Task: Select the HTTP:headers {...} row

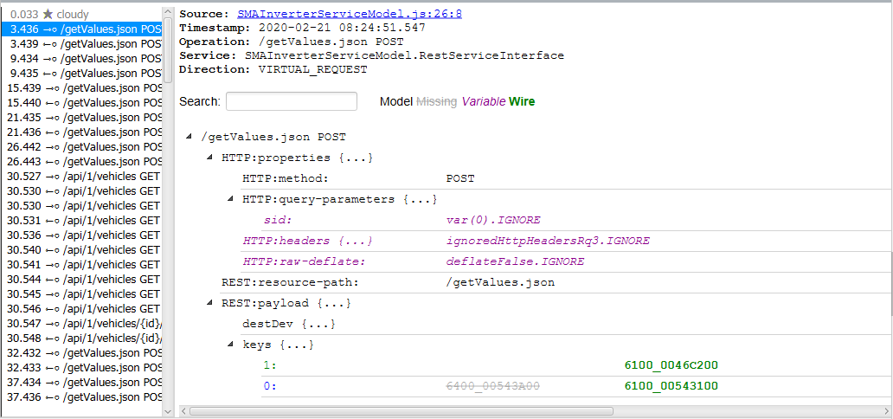Action: point(567,242)
